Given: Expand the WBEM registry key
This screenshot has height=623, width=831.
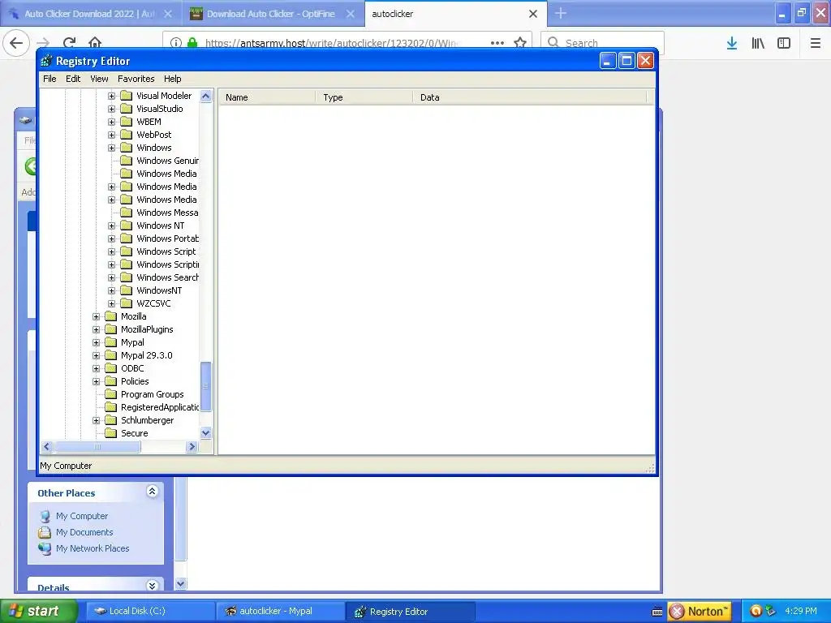Looking at the screenshot, I should click(111, 122).
